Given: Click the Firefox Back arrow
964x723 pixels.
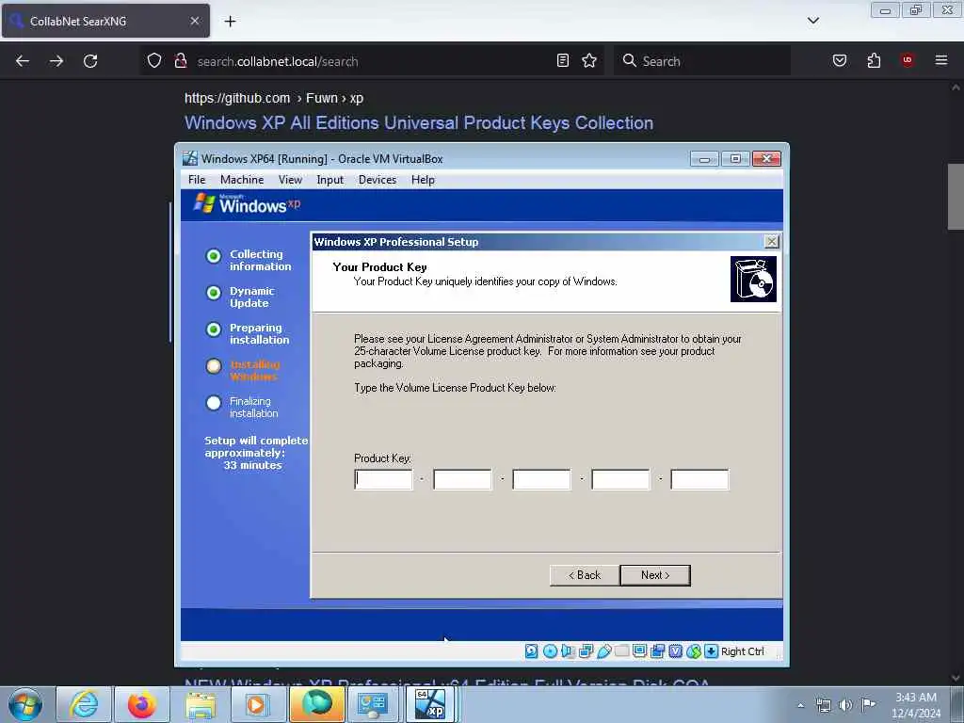Looking at the screenshot, I should click(x=23, y=61).
